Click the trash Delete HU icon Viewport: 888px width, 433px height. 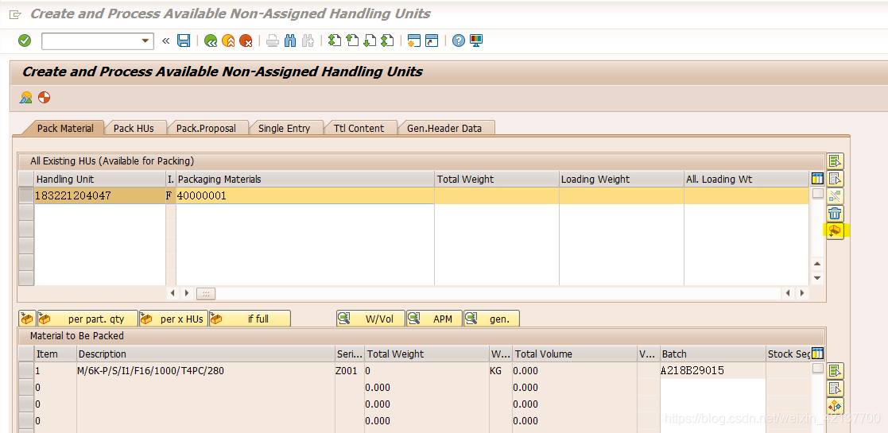point(835,214)
